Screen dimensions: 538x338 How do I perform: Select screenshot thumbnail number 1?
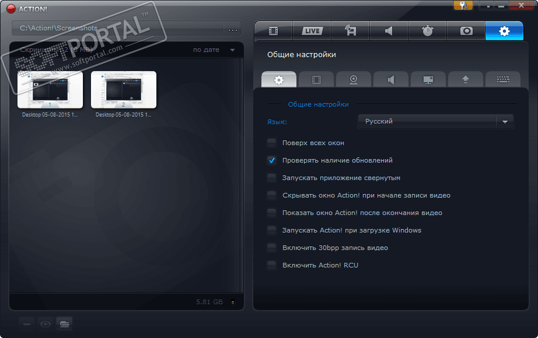click(x=50, y=90)
